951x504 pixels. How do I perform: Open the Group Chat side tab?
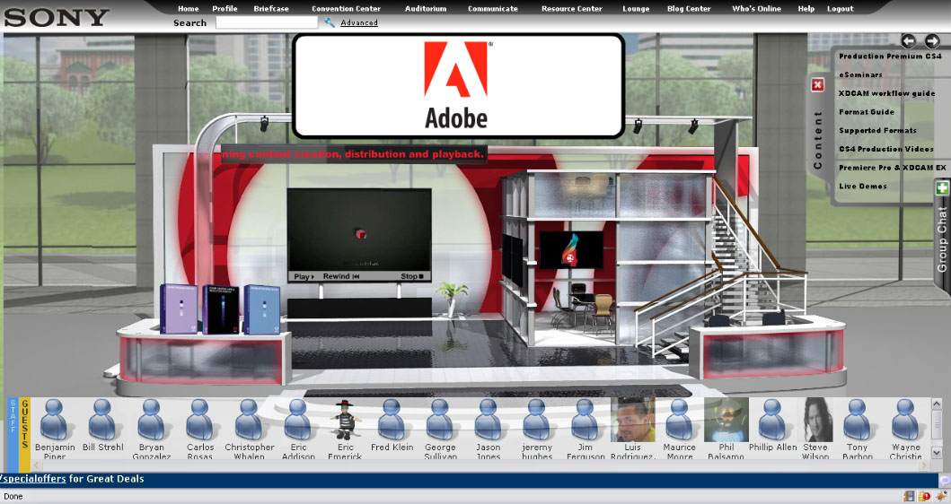(942, 239)
